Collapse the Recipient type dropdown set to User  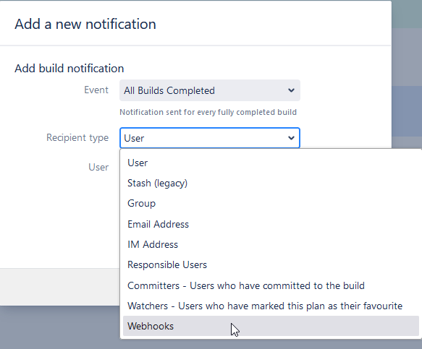tap(210, 138)
